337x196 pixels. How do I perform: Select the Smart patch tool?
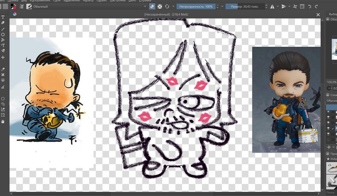click(x=3, y=75)
